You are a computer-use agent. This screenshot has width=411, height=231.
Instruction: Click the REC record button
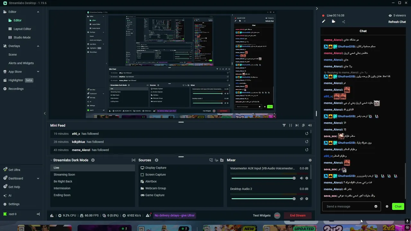[277, 215]
